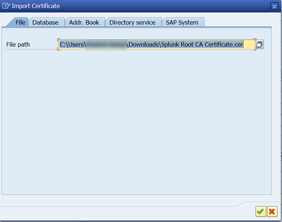Click the empty area of File tab panel
The width and height of the screenshot is (282, 222).
(136, 121)
